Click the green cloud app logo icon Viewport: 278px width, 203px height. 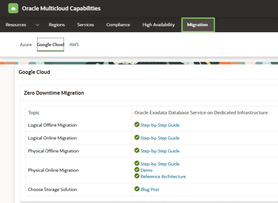[x=13, y=8]
